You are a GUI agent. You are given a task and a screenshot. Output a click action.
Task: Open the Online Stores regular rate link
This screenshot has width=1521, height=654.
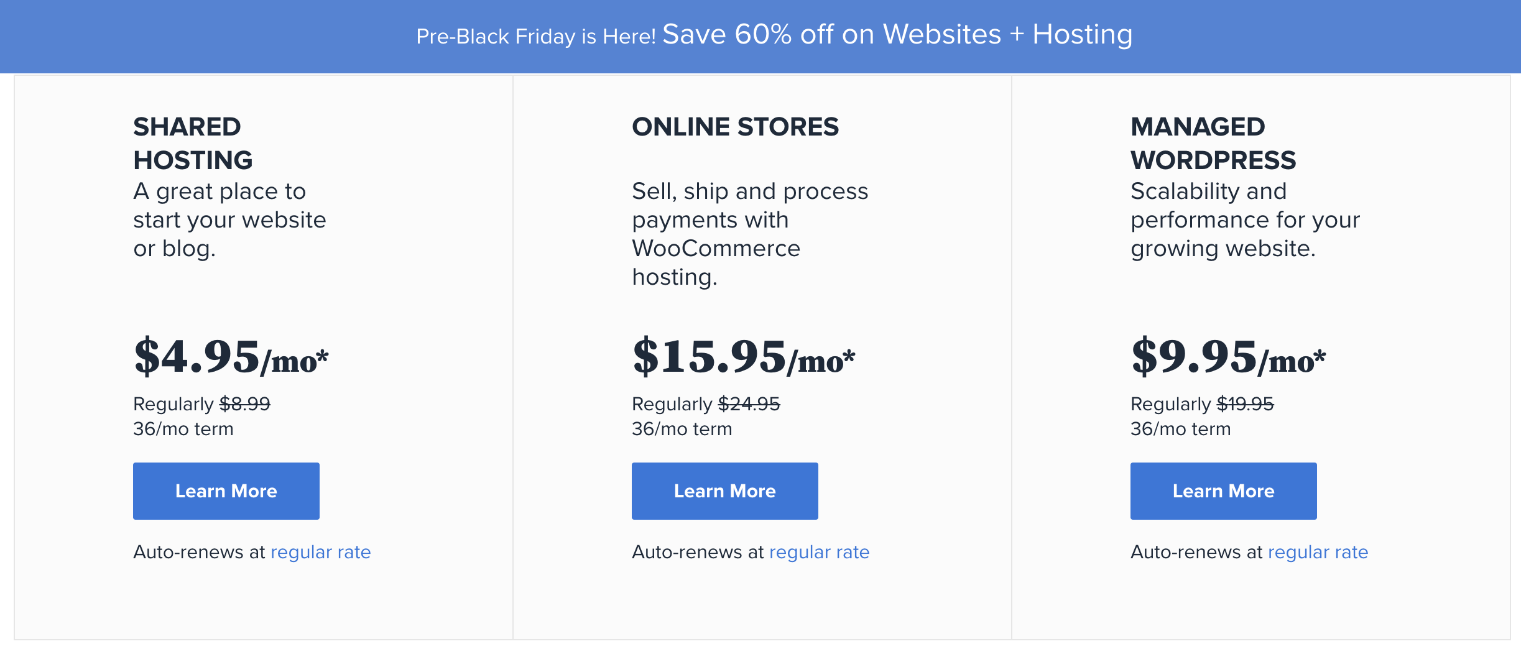coord(820,552)
